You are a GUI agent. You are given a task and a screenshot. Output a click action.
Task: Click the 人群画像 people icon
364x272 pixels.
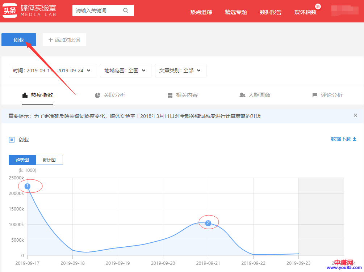(x=242, y=95)
